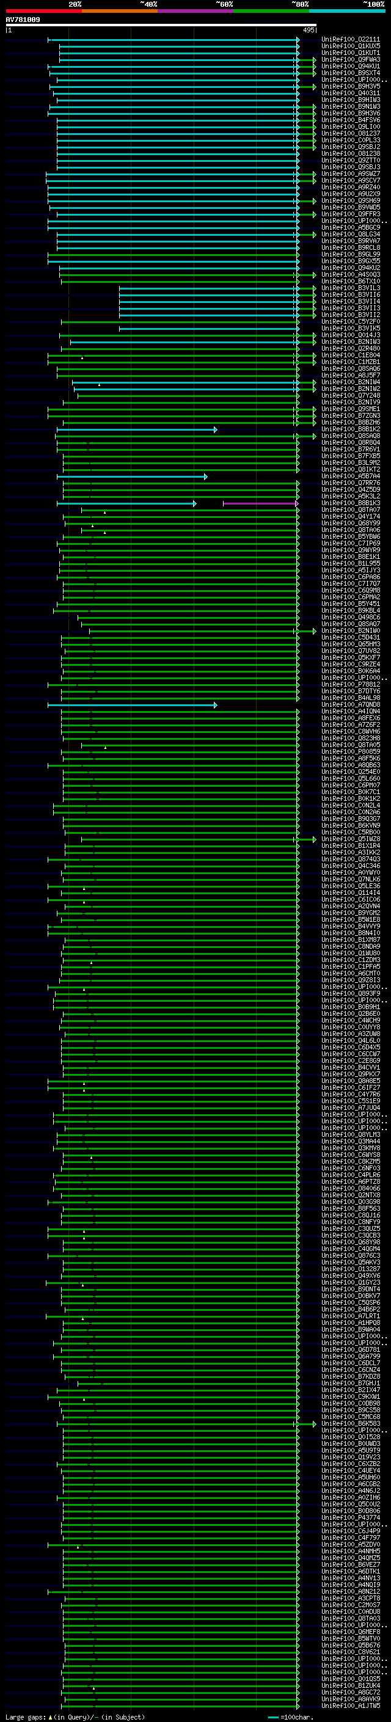Select hit UniRef100_B2IX47
This screenshot has width=391, height=1722.
(x=350, y=1389)
